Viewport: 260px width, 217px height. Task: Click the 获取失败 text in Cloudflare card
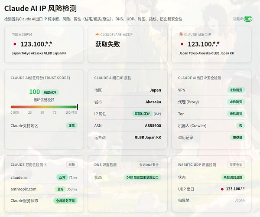click(107, 44)
